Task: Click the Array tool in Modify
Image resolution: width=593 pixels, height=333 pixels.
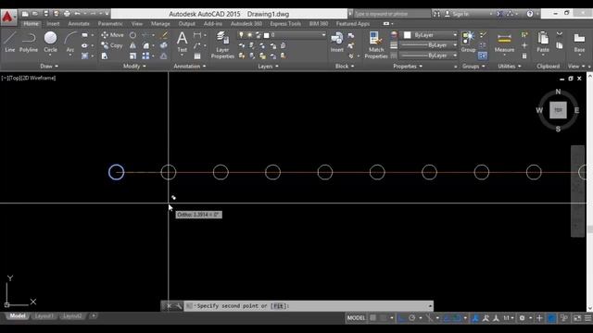Action: [x=145, y=55]
